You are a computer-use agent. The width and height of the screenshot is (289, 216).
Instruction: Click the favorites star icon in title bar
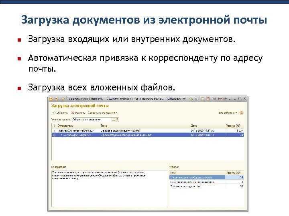click(63, 99)
